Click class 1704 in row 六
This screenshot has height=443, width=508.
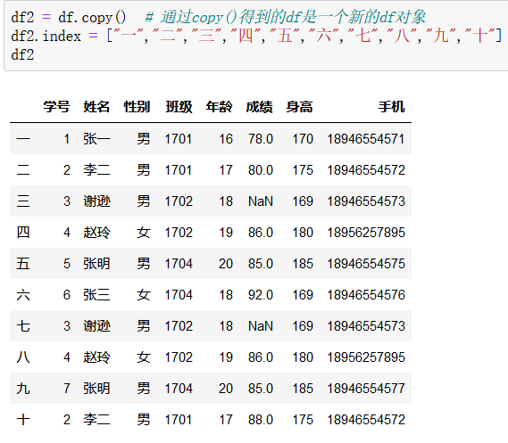coord(179,294)
